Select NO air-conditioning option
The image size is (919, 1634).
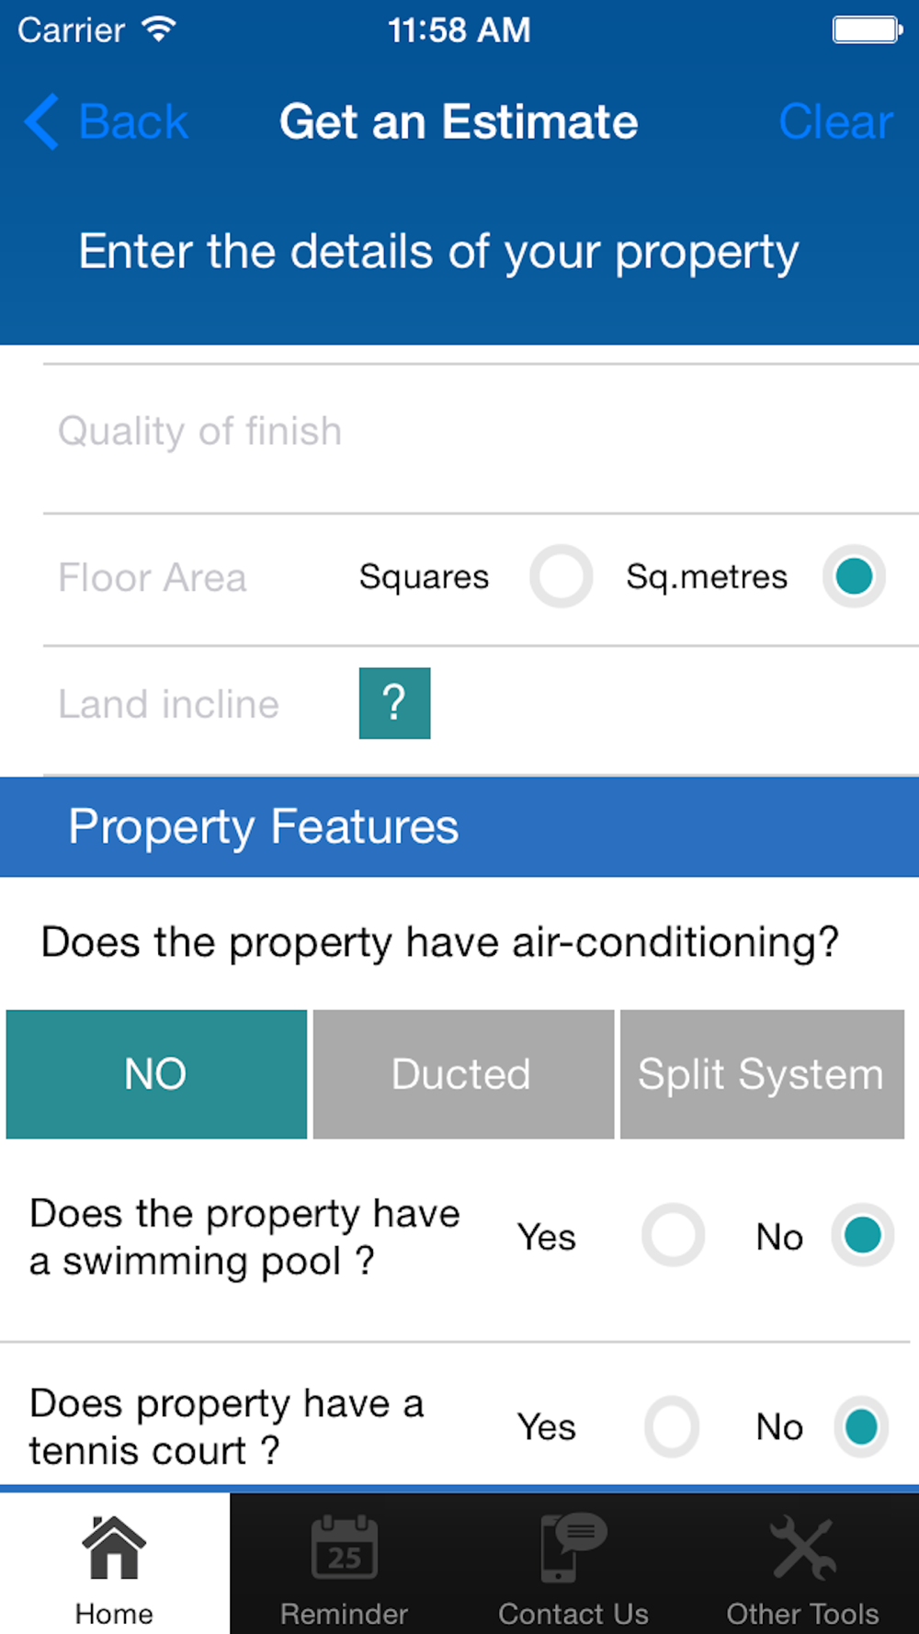coord(156,1074)
